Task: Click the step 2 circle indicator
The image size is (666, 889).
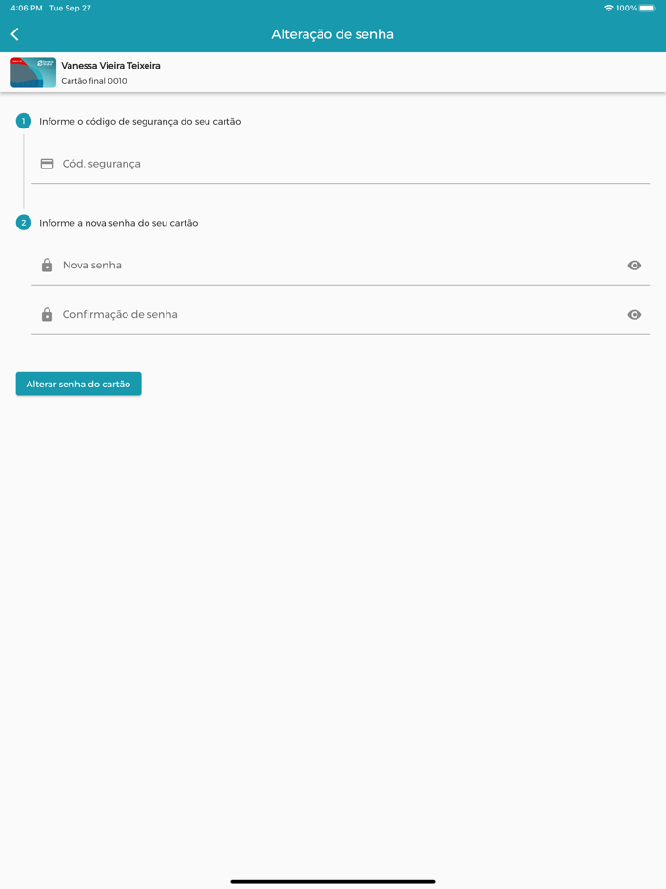Action: coord(23,223)
